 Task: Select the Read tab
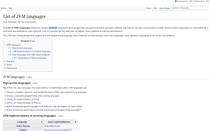[149, 8]
